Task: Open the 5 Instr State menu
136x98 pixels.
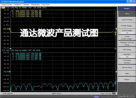Action: (x=45, y=5)
